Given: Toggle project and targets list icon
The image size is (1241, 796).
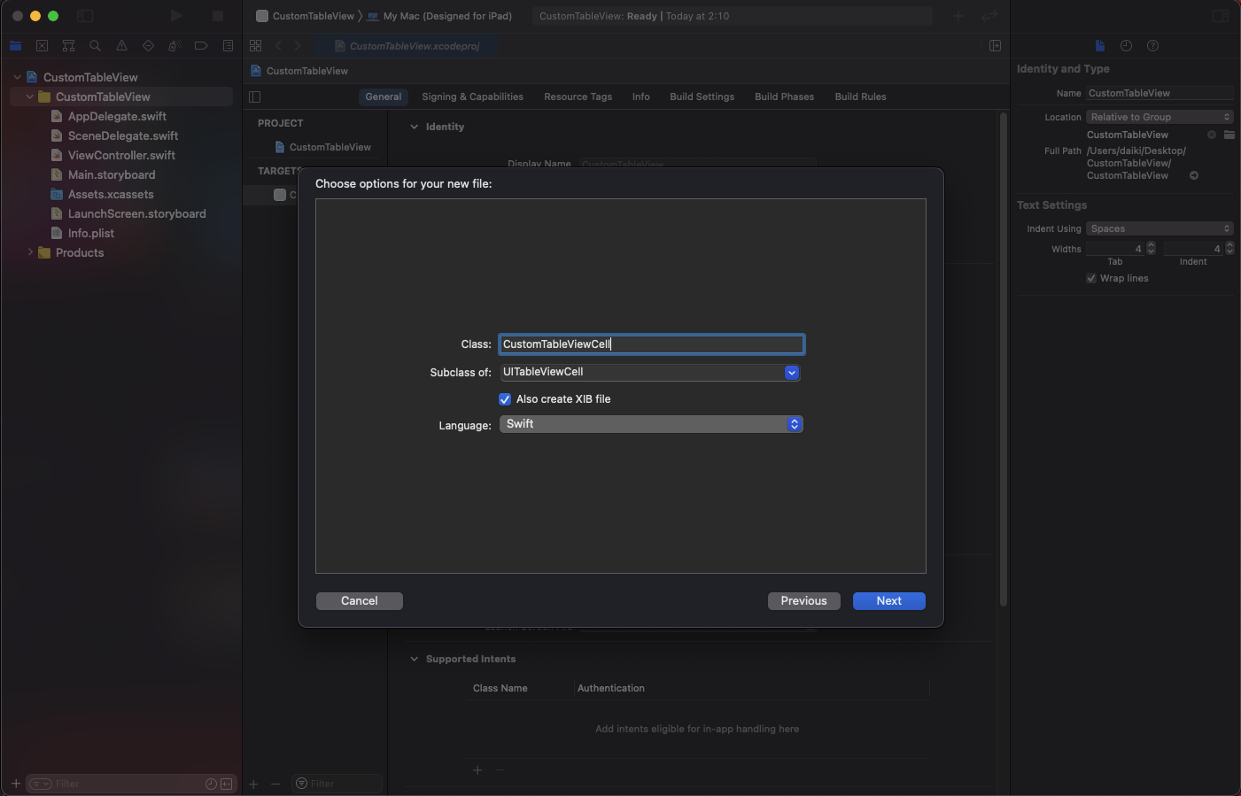Looking at the screenshot, I should pyautogui.click(x=255, y=97).
